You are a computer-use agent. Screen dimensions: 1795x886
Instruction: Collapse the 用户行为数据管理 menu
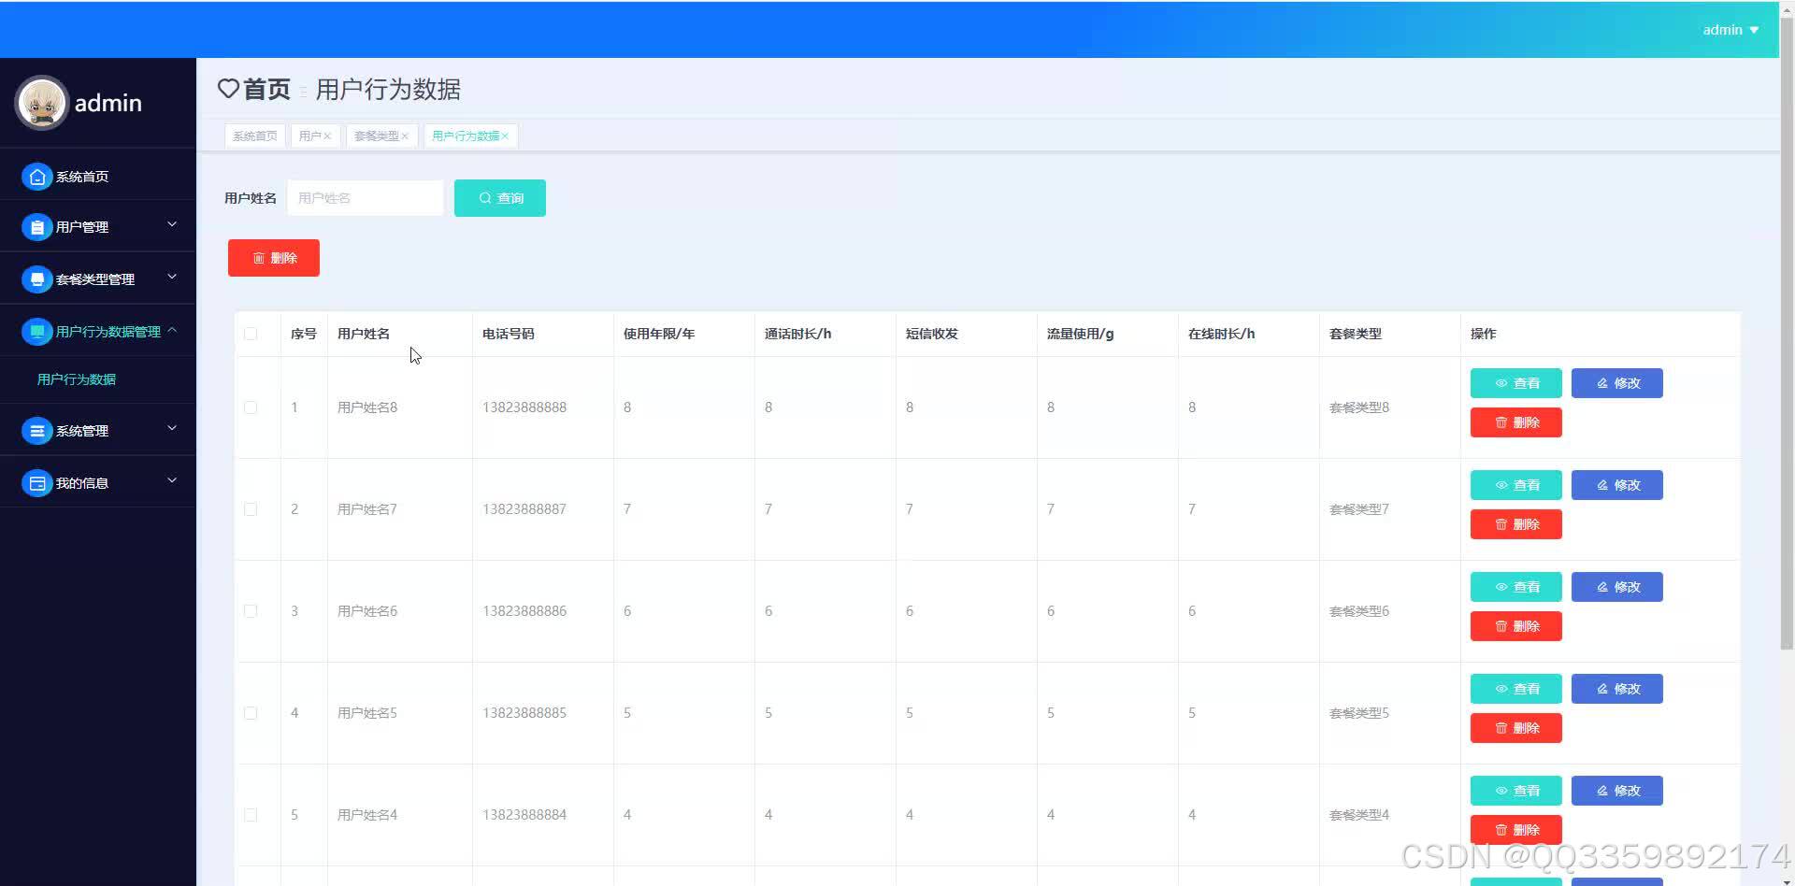click(x=172, y=330)
